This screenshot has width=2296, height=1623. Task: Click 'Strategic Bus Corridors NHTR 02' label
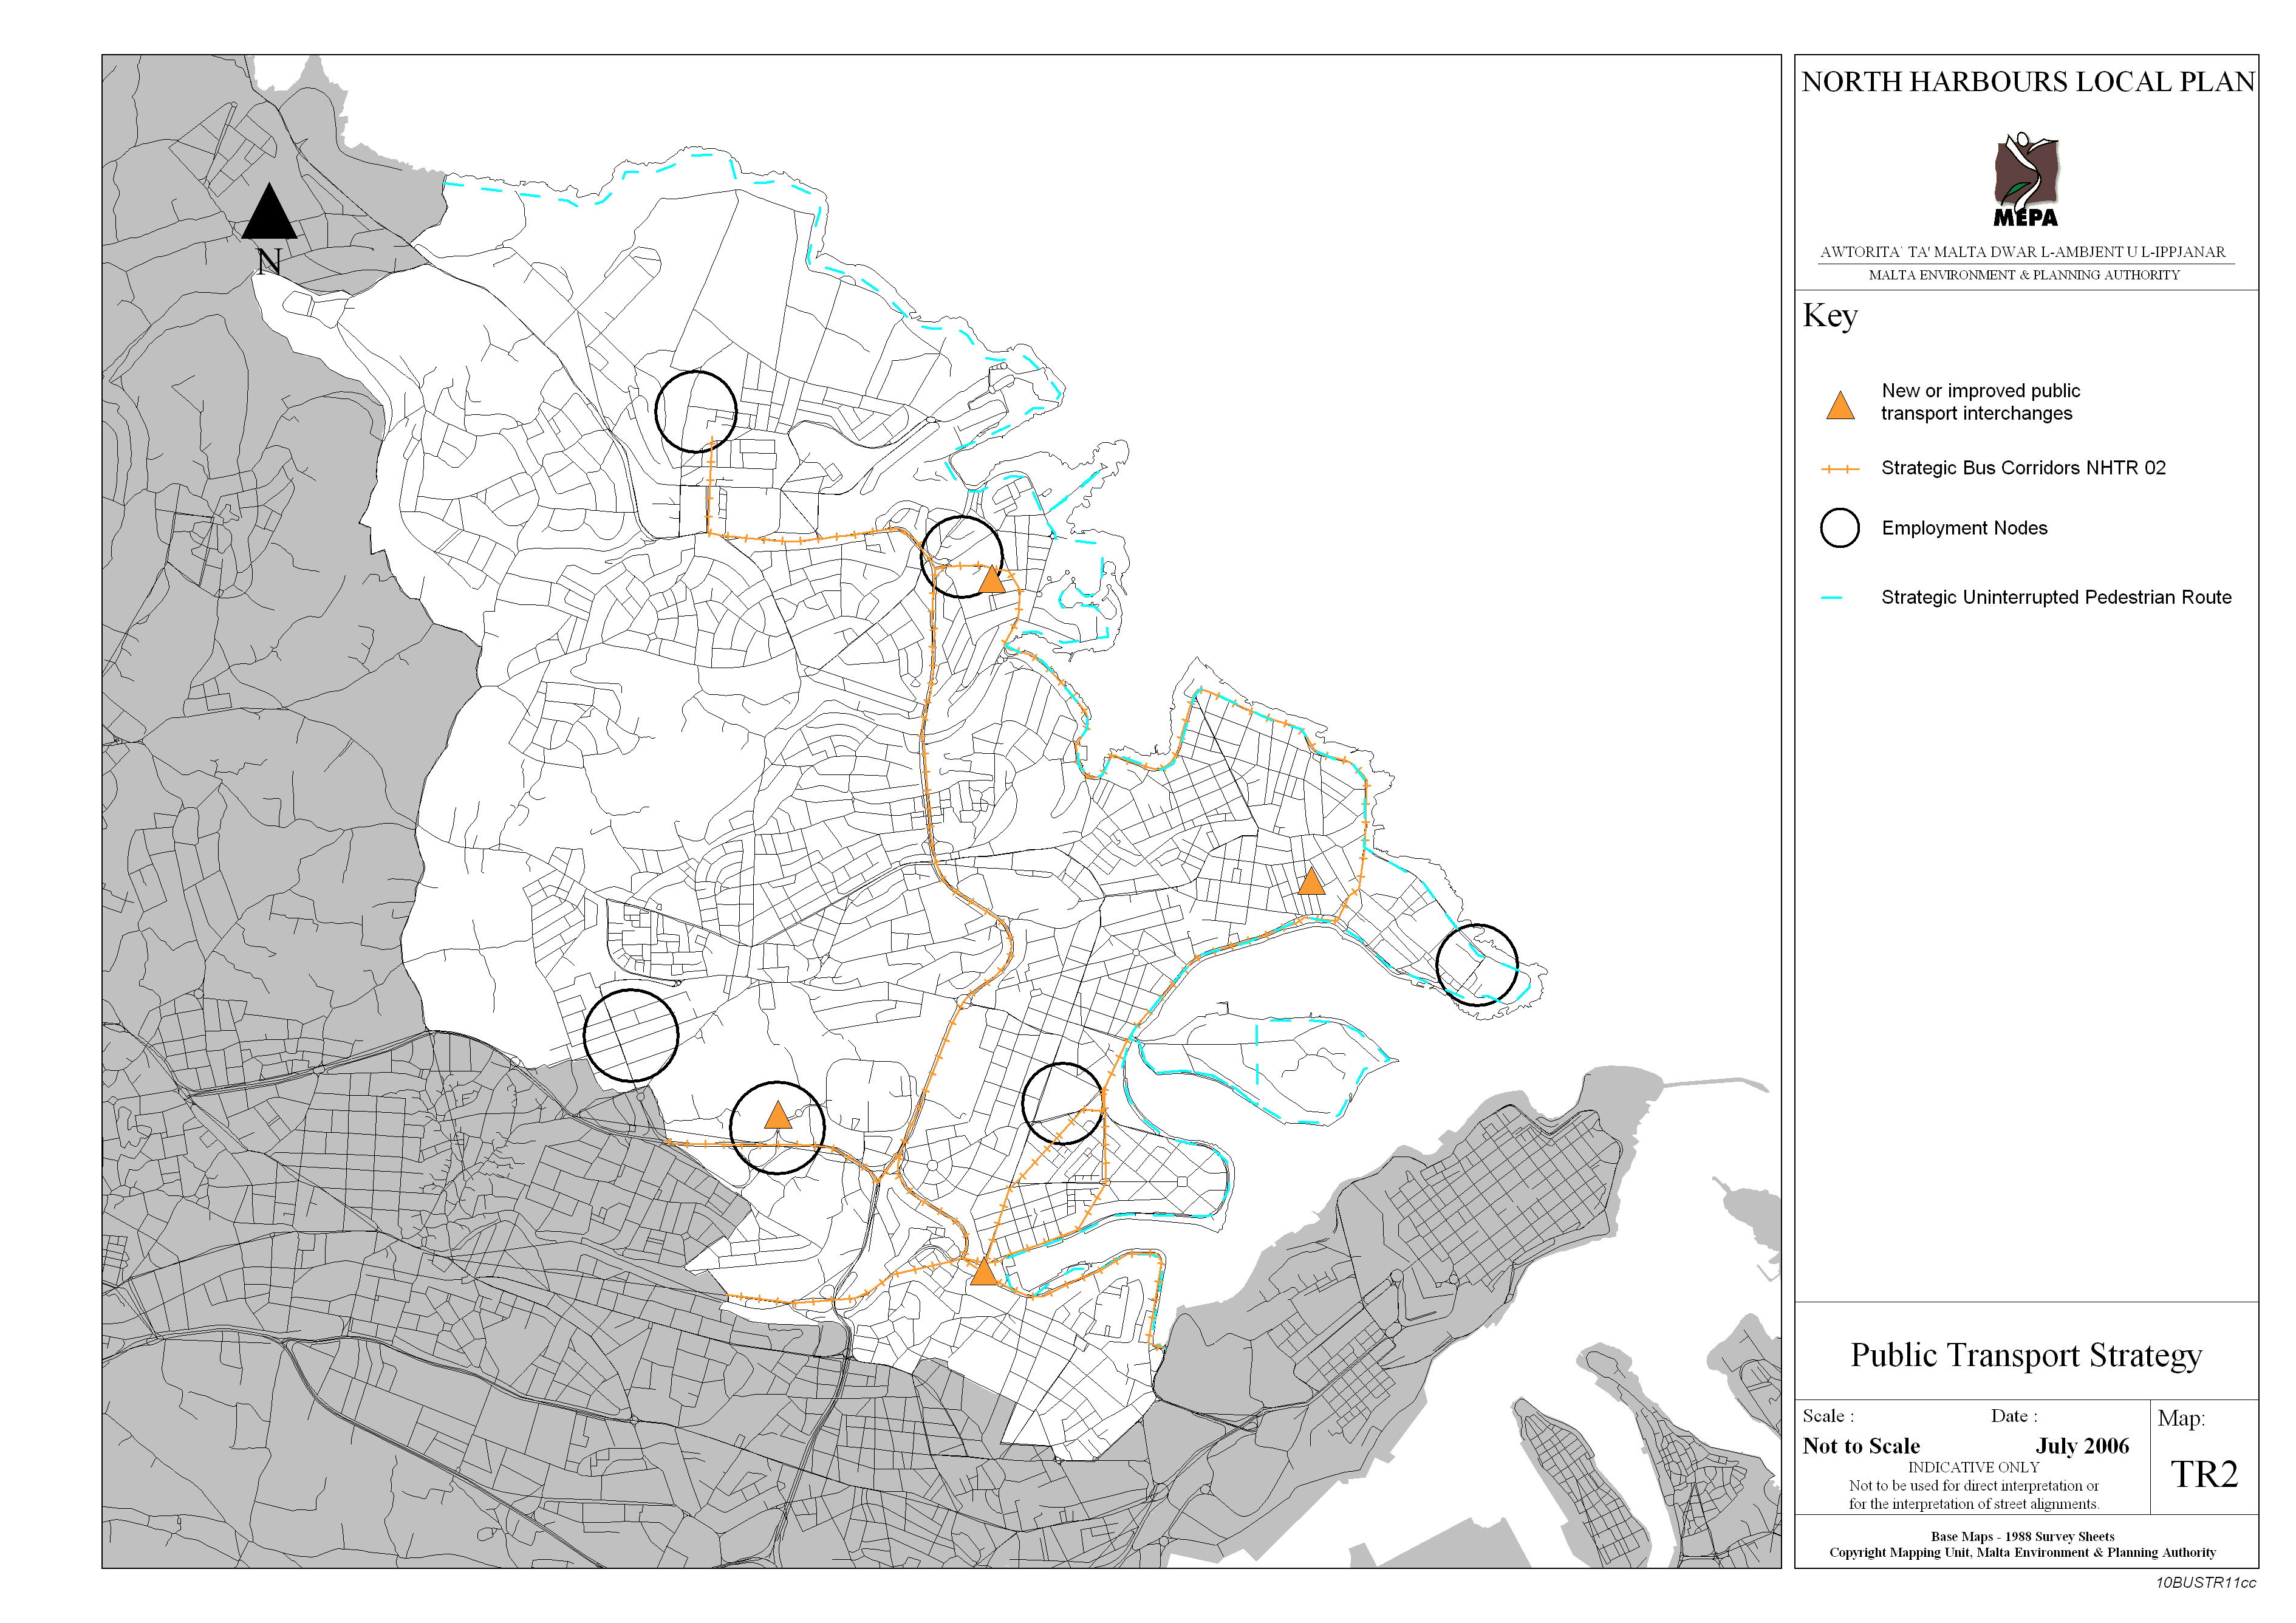pos(2023,468)
